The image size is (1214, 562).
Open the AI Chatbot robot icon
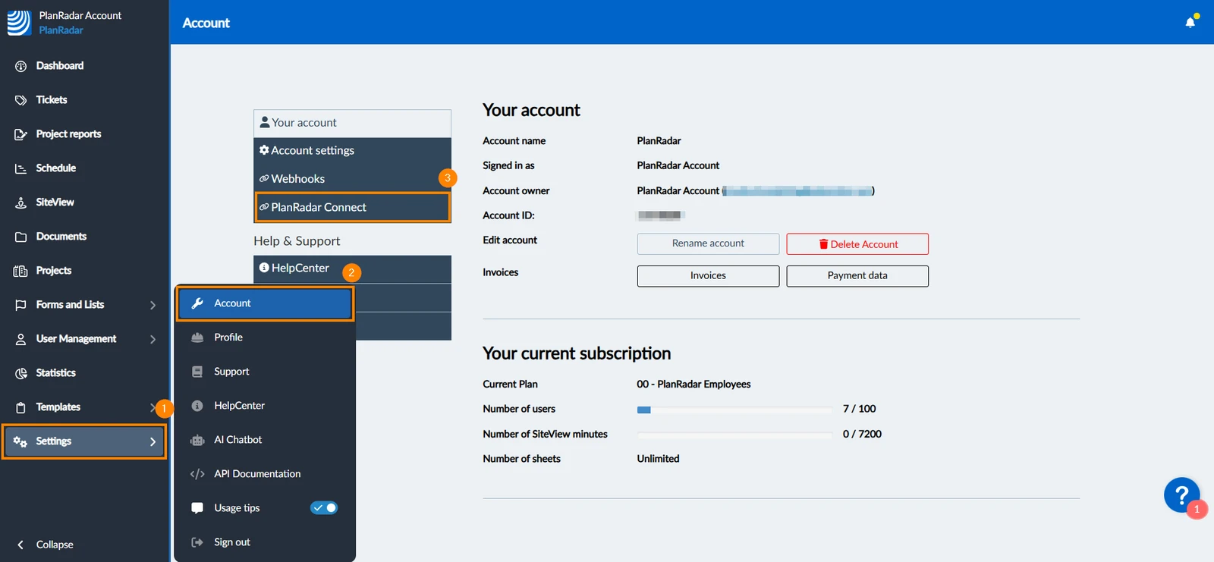click(x=197, y=440)
